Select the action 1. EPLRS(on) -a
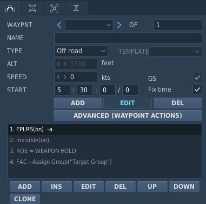This screenshot has height=204, width=206. point(104,130)
